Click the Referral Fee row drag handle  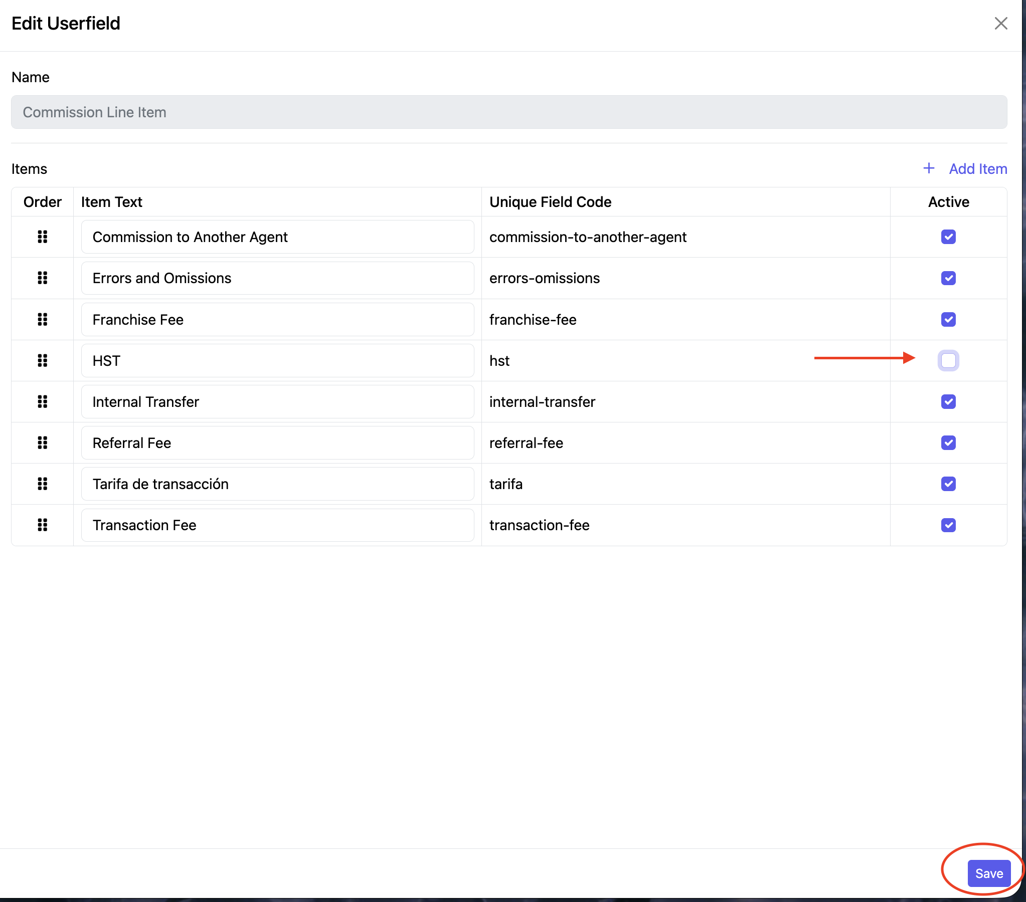click(x=43, y=443)
